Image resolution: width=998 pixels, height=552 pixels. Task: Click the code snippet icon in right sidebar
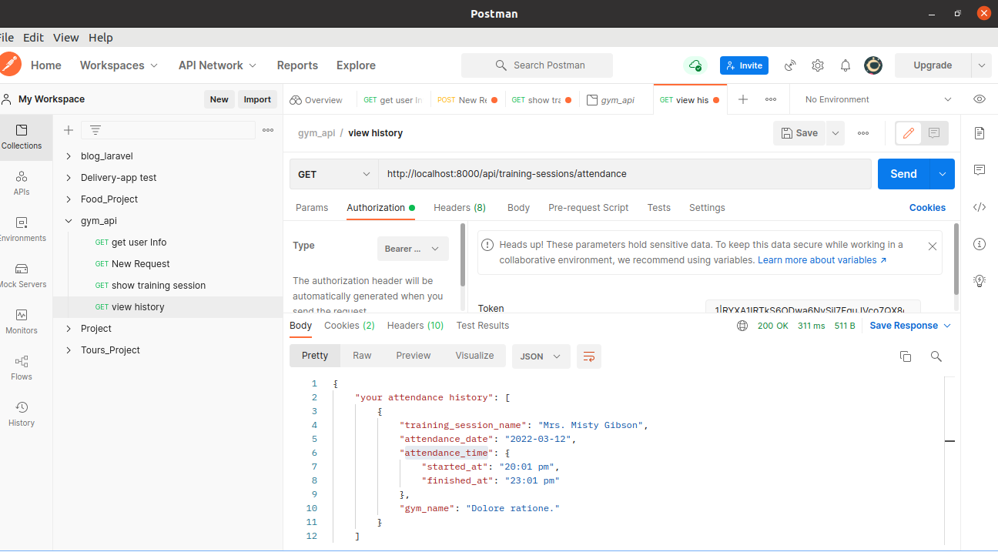(979, 206)
